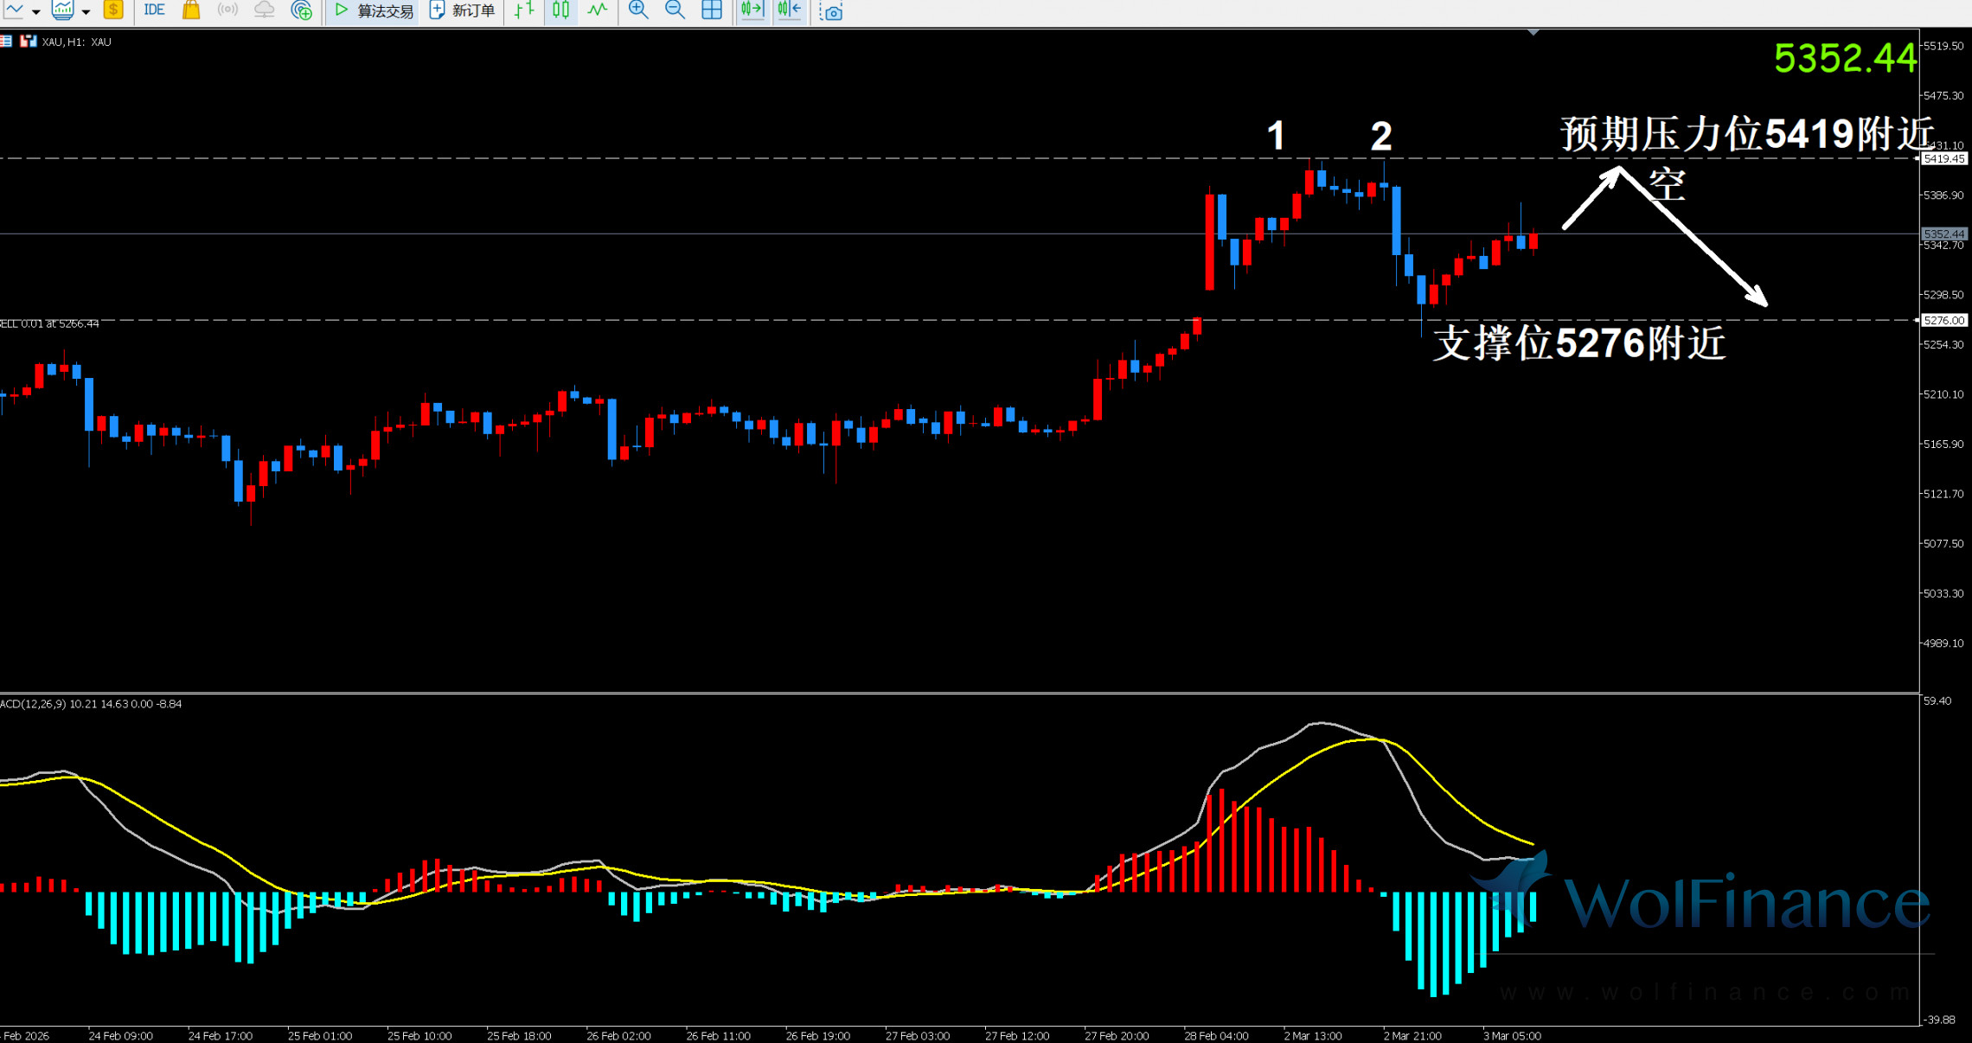Click the IDE MetaEditor button
Screen dimensions: 1972x1043
[x=154, y=10]
